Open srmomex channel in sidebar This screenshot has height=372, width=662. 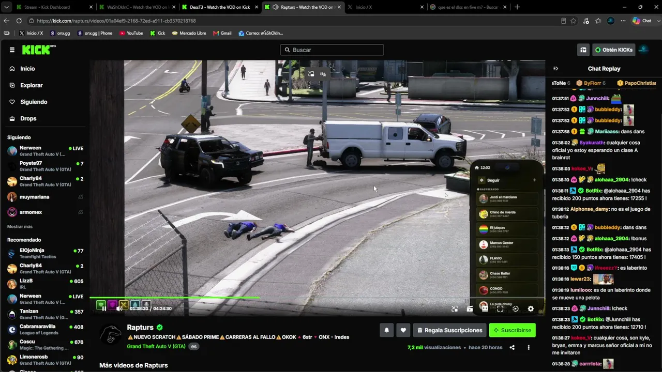coord(45,212)
